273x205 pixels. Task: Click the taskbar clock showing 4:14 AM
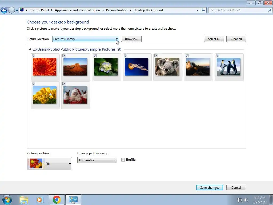point(259,200)
